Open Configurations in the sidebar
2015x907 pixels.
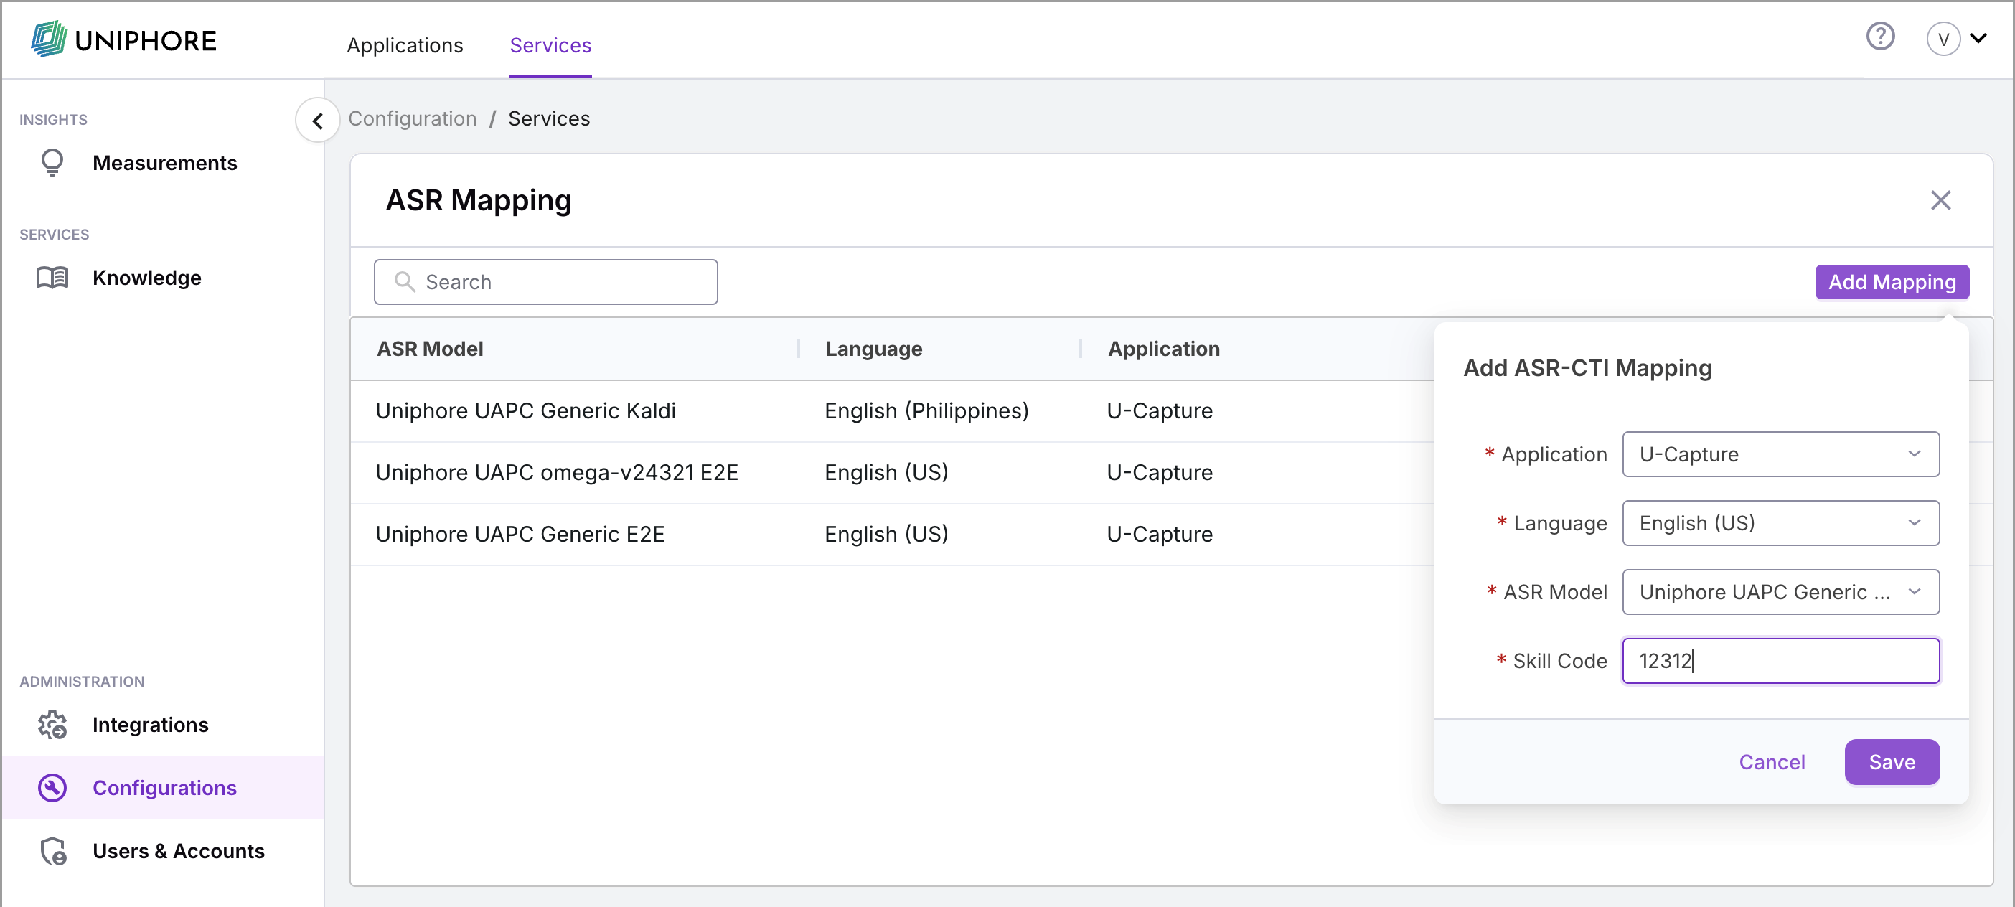(x=164, y=787)
